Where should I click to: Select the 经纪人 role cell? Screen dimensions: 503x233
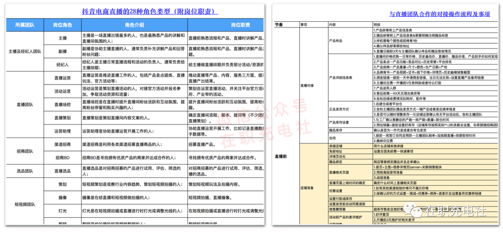pyautogui.click(x=62, y=64)
